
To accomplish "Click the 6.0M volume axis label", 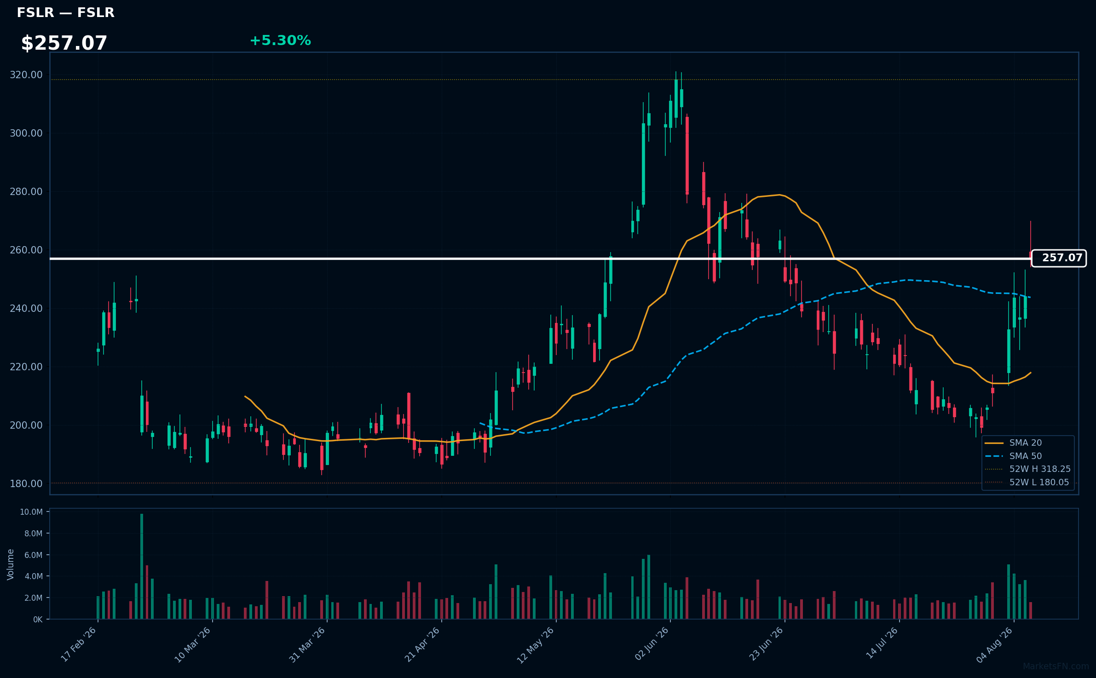I will pos(33,555).
